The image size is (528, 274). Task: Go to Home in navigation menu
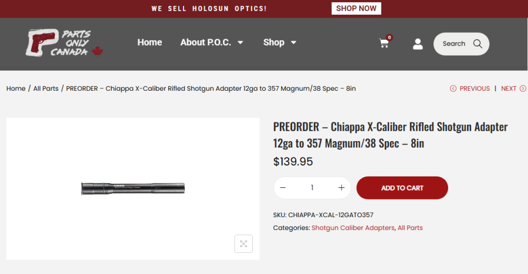pos(150,42)
